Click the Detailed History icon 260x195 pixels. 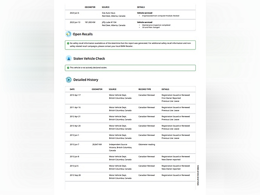click(x=69, y=80)
